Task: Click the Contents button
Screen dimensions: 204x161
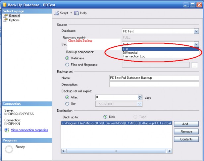Action: coord(186,139)
